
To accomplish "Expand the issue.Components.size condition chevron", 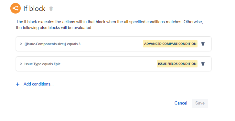I will pos(21,44).
